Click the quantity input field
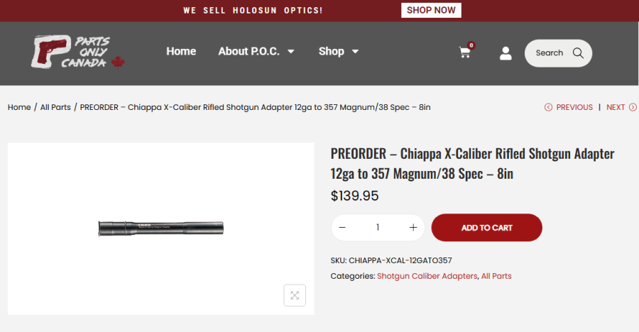The image size is (639, 332). (378, 228)
